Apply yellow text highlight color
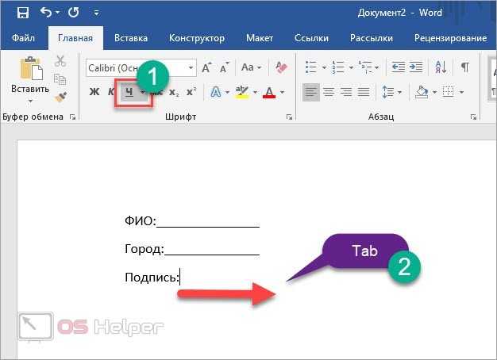Screen dimensions: 497x360 click(x=242, y=92)
